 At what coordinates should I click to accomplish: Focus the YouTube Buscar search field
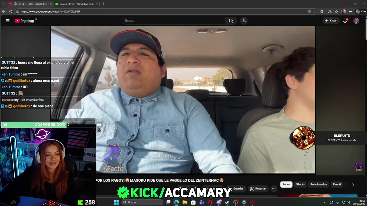click(x=174, y=21)
